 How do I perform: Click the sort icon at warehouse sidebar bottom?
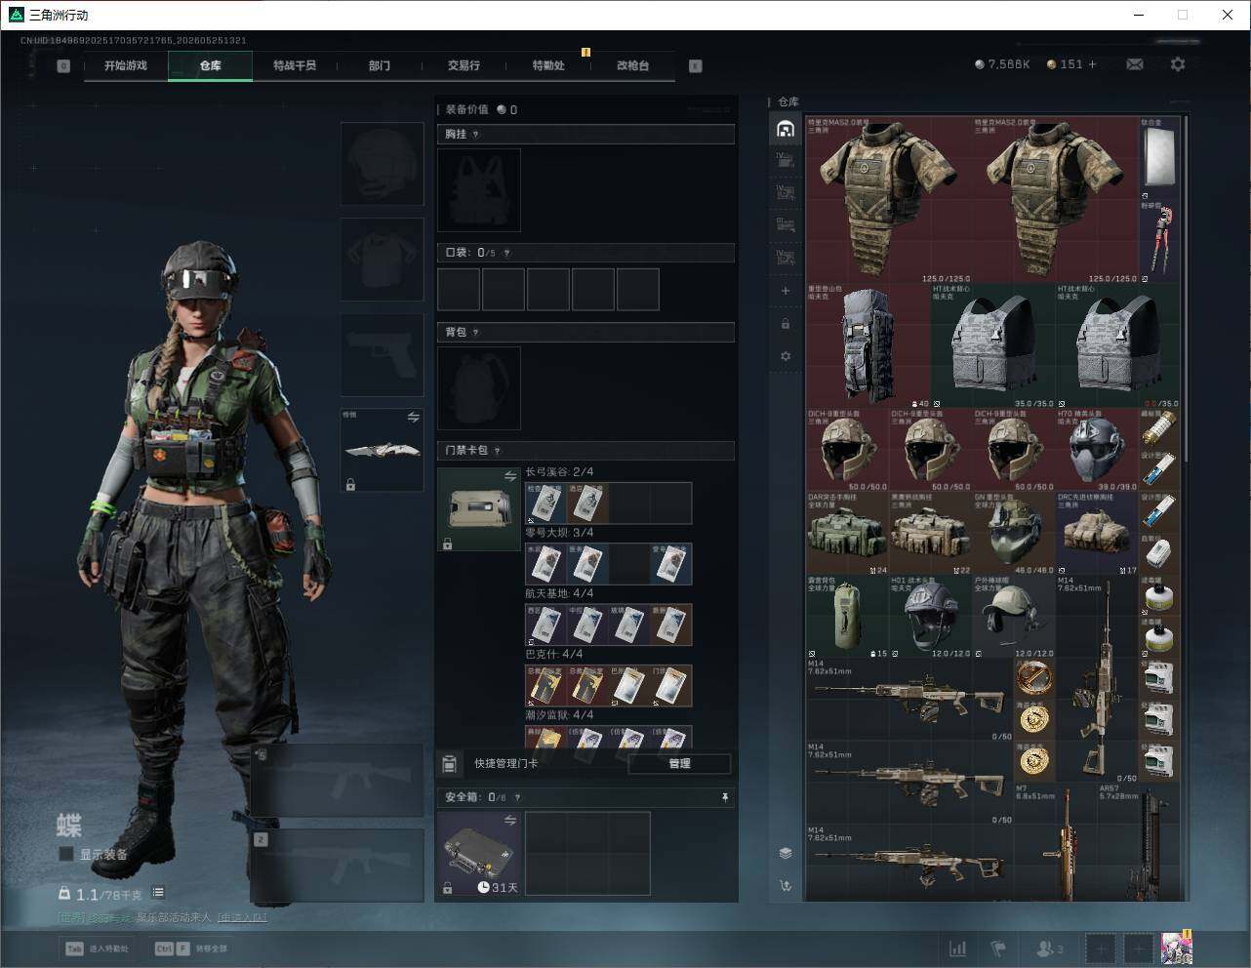786,886
